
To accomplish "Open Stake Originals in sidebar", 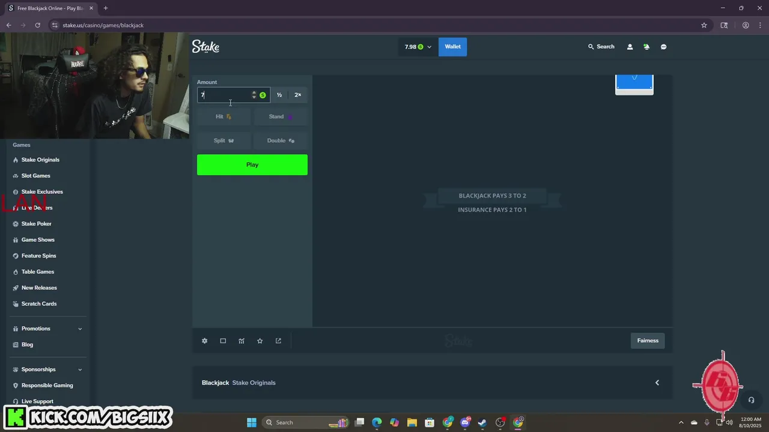I will [x=40, y=160].
